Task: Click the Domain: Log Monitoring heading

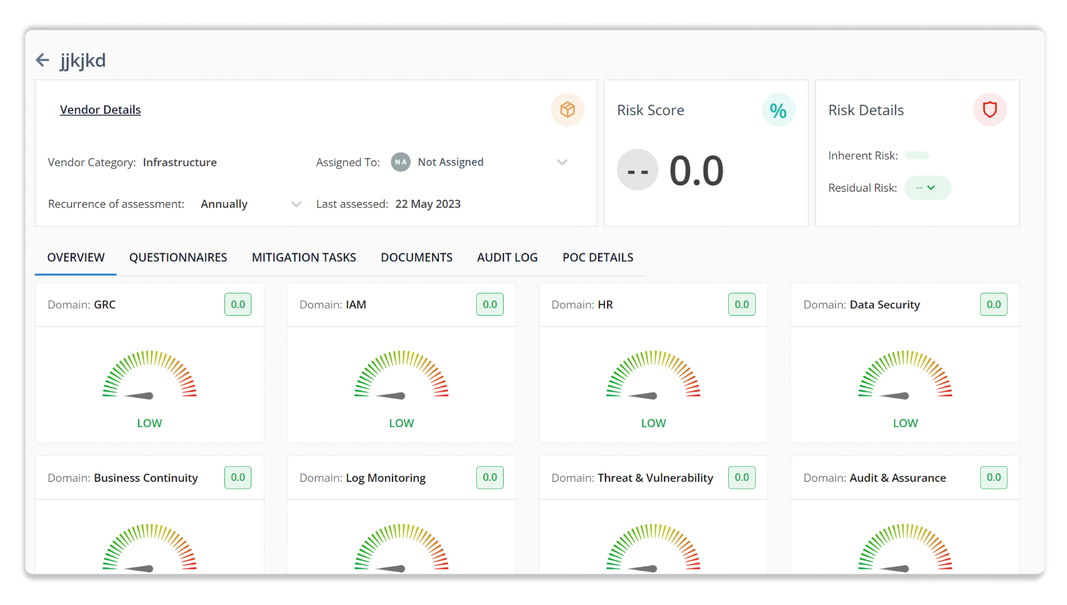Action: (x=362, y=478)
